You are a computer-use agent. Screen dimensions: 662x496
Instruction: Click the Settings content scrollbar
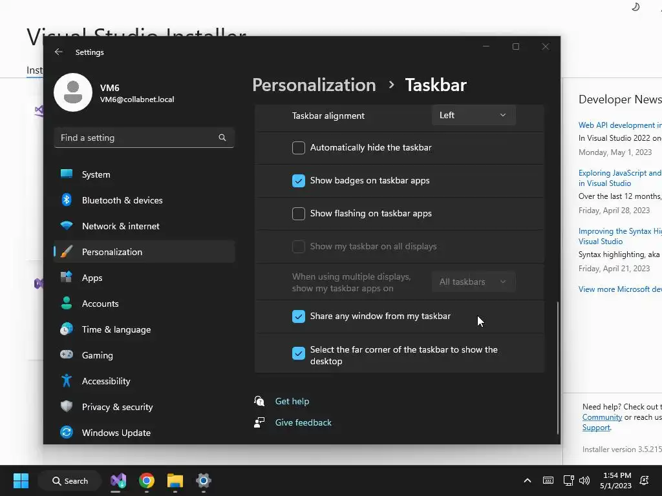558,367
